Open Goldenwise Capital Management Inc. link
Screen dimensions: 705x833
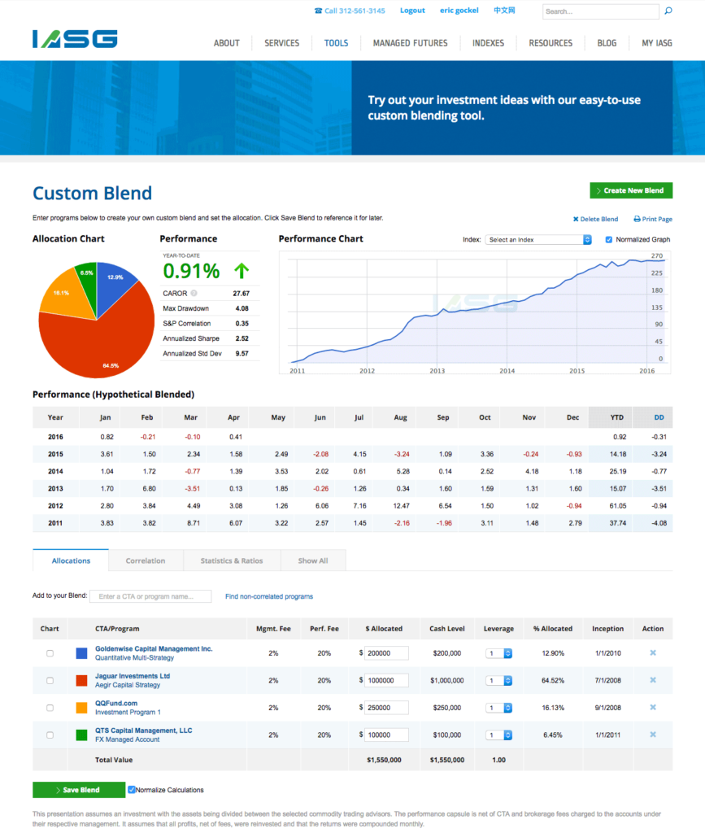pos(154,648)
